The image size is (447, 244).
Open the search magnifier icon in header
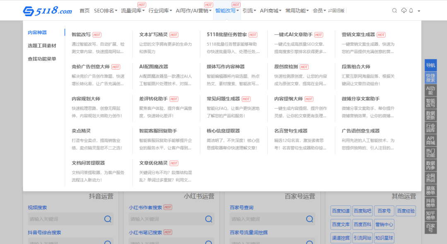(394, 10)
